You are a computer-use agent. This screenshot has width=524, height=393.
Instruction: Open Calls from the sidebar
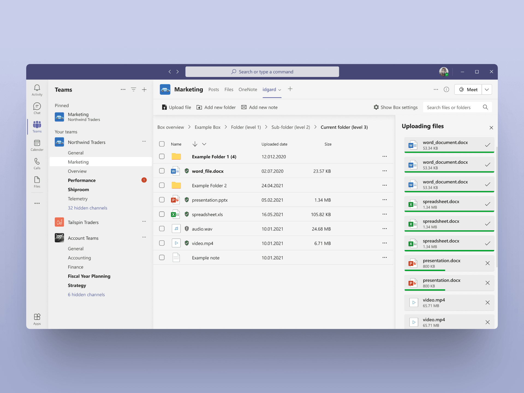pos(37,162)
